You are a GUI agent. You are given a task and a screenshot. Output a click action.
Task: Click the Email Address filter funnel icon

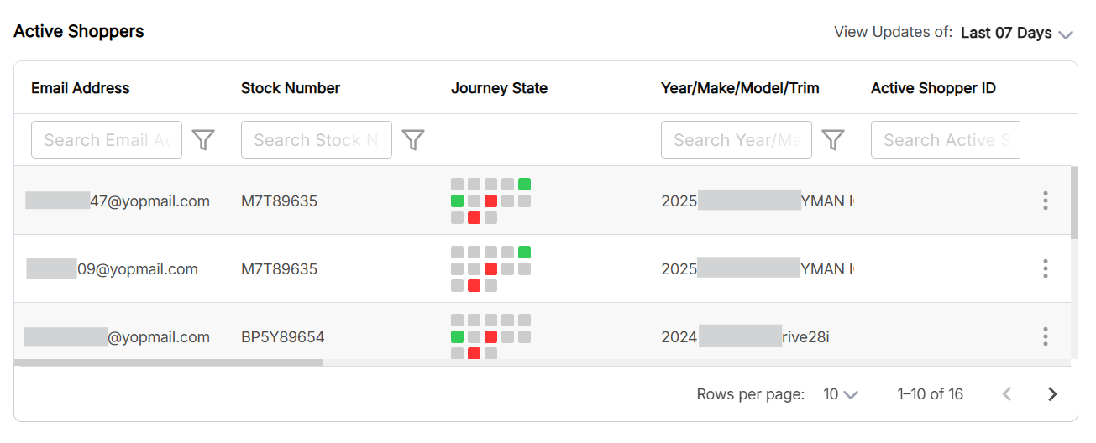[203, 140]
